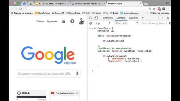Viewport: 180px width, 101px height.
Task: Close the DevTools panel
Action: pos(168,18)
